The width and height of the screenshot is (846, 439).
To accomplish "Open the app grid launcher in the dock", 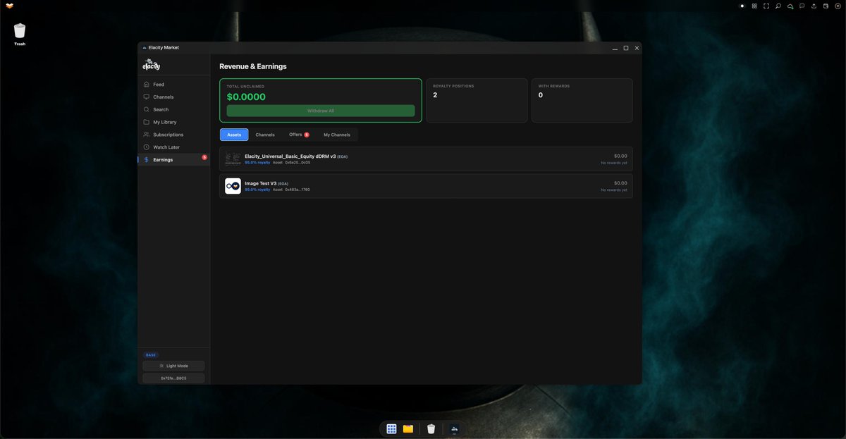I will point(391,428).
